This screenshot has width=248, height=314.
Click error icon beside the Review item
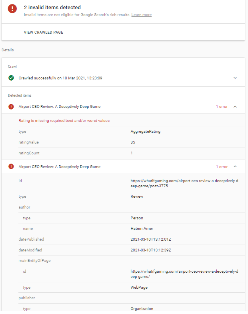(x=11, y=166)
